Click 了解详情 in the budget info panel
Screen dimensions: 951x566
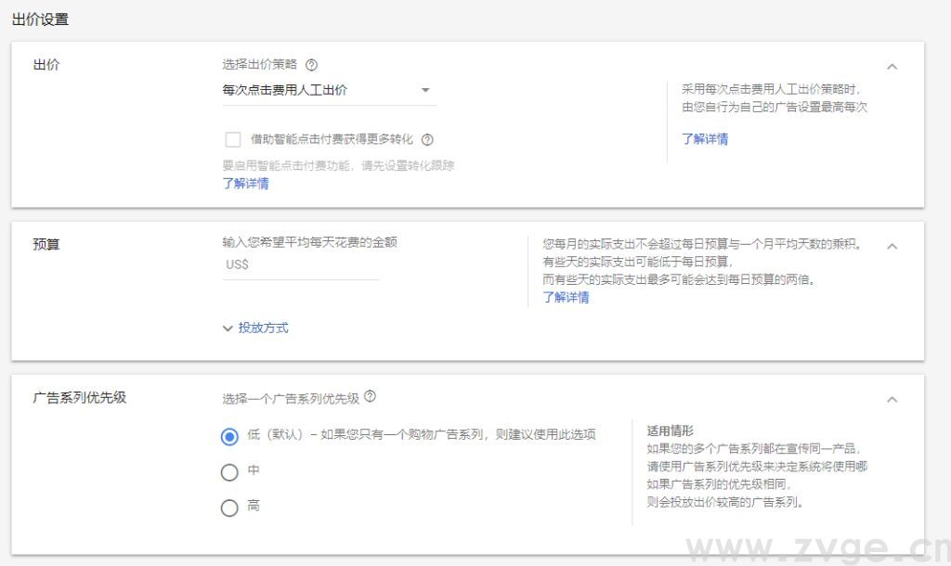click(567, 298)
